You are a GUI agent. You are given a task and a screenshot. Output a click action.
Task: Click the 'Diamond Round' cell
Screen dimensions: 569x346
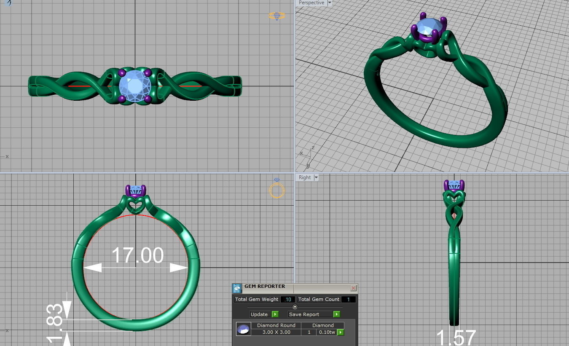pyautogui.click(x=276, y=326)
